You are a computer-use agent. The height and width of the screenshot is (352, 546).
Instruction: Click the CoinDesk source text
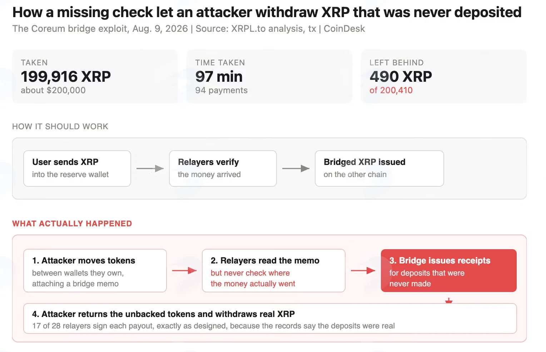(x=344, y=29)
